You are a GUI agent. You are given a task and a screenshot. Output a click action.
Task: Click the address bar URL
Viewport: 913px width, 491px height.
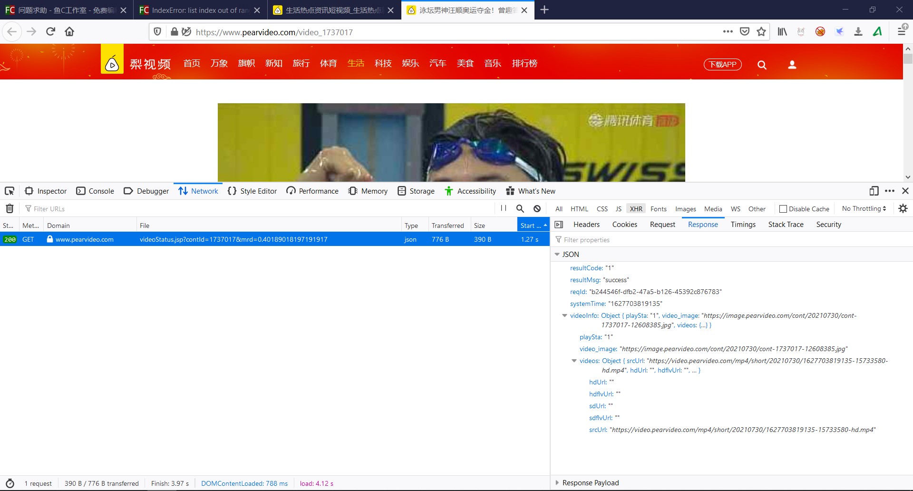tap(274, 32)
